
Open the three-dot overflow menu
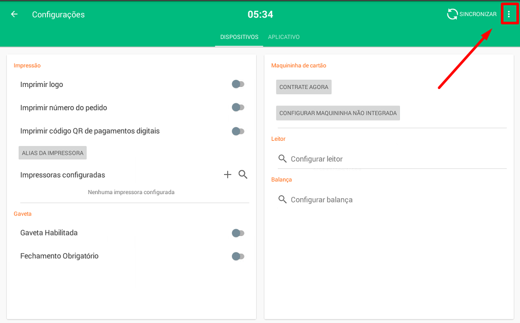click(x=509, y=14)
